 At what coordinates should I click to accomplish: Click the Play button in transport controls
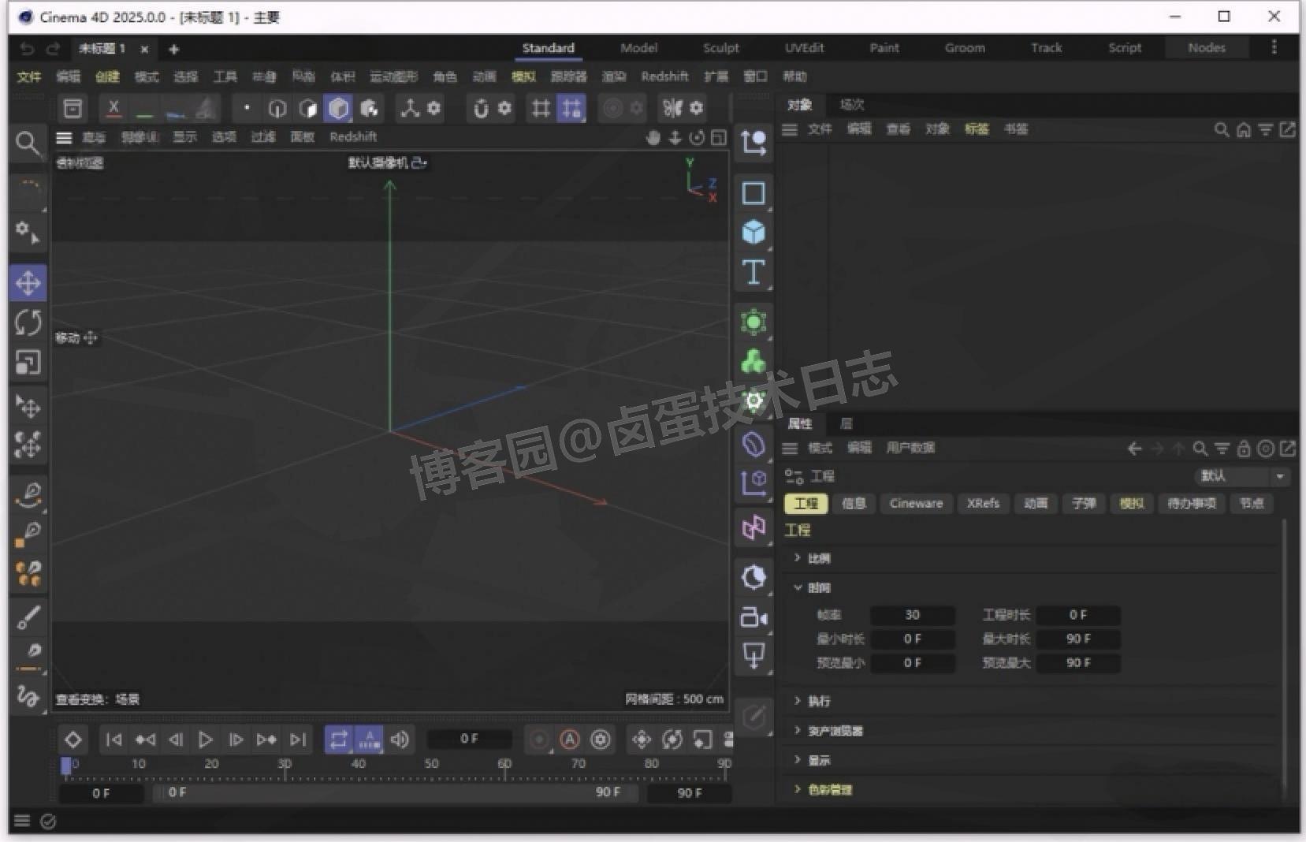click(205, 740)
